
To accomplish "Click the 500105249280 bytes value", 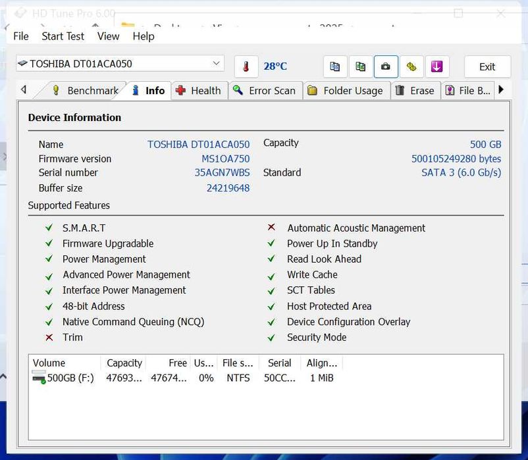I will click(x=456, y=159).
